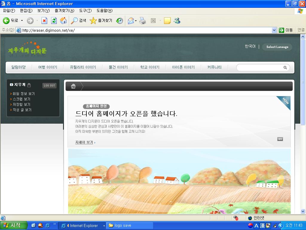
Task: Click the Stop loading toolbar icon
Action: pyautogui.click(x=44, y=21)
